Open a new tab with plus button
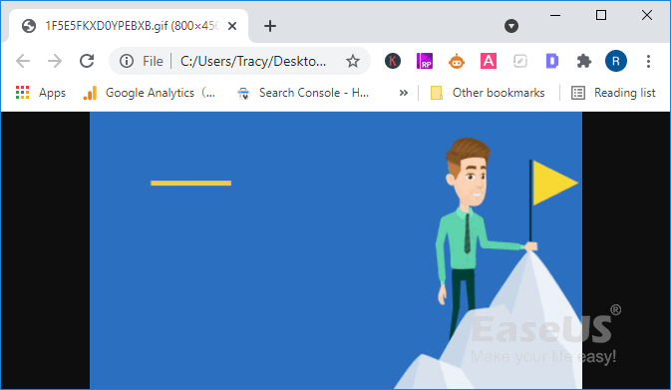Screen dimensions: 671x390 click(x=270, y=26)
